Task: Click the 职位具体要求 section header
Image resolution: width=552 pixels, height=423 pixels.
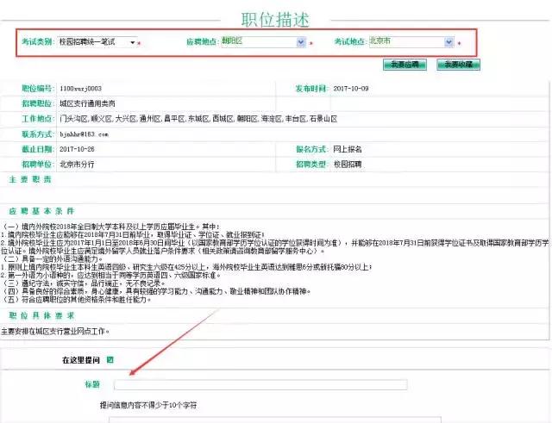Action: click(x=41, y=316)
